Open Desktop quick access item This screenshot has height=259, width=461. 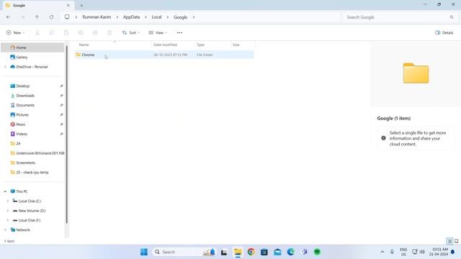[x=23, y=86]
